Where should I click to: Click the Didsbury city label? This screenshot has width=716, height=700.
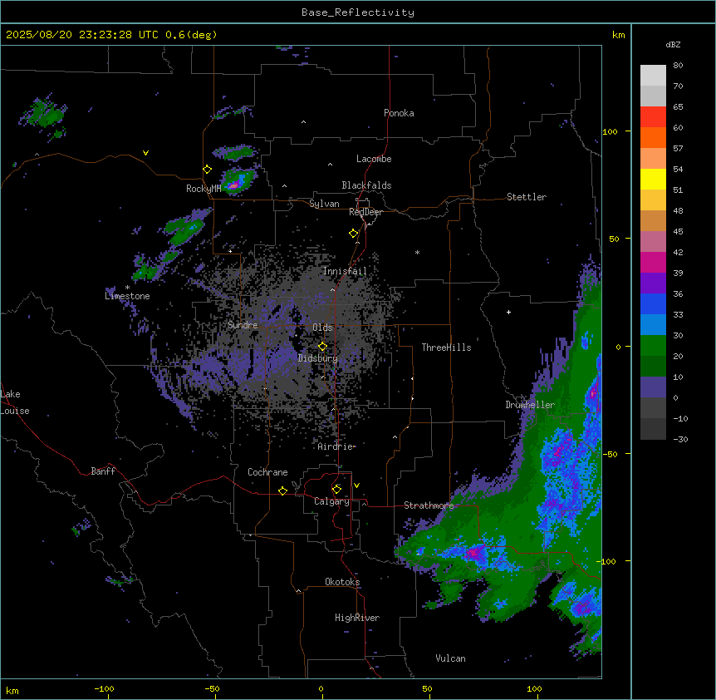(x=318, y=358)
